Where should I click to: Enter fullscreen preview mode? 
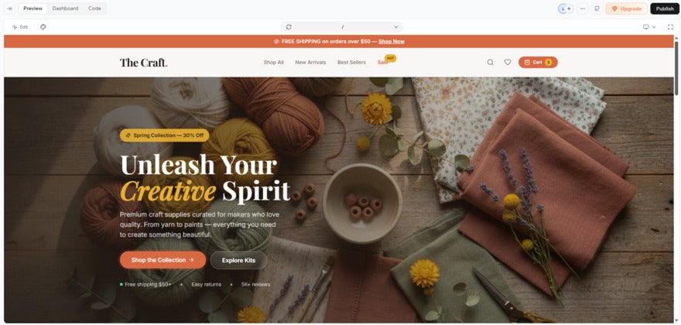tap(670, 27)
